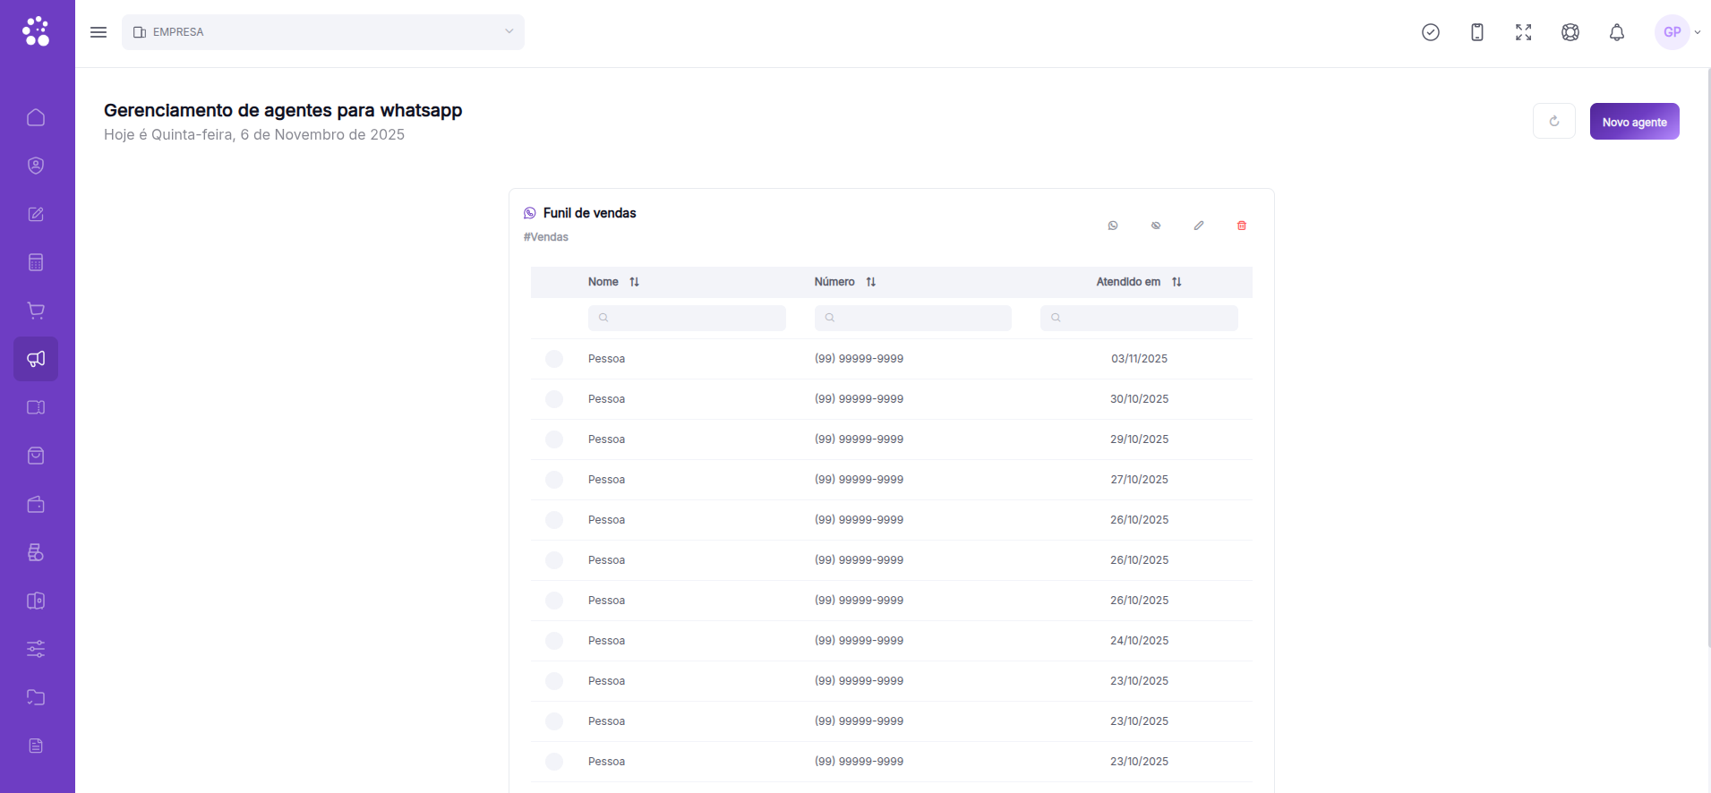Open the safe vault sidebar icon
This screenshot has width=1711, height=793.
pyautogui.click(x=36, y=601)
